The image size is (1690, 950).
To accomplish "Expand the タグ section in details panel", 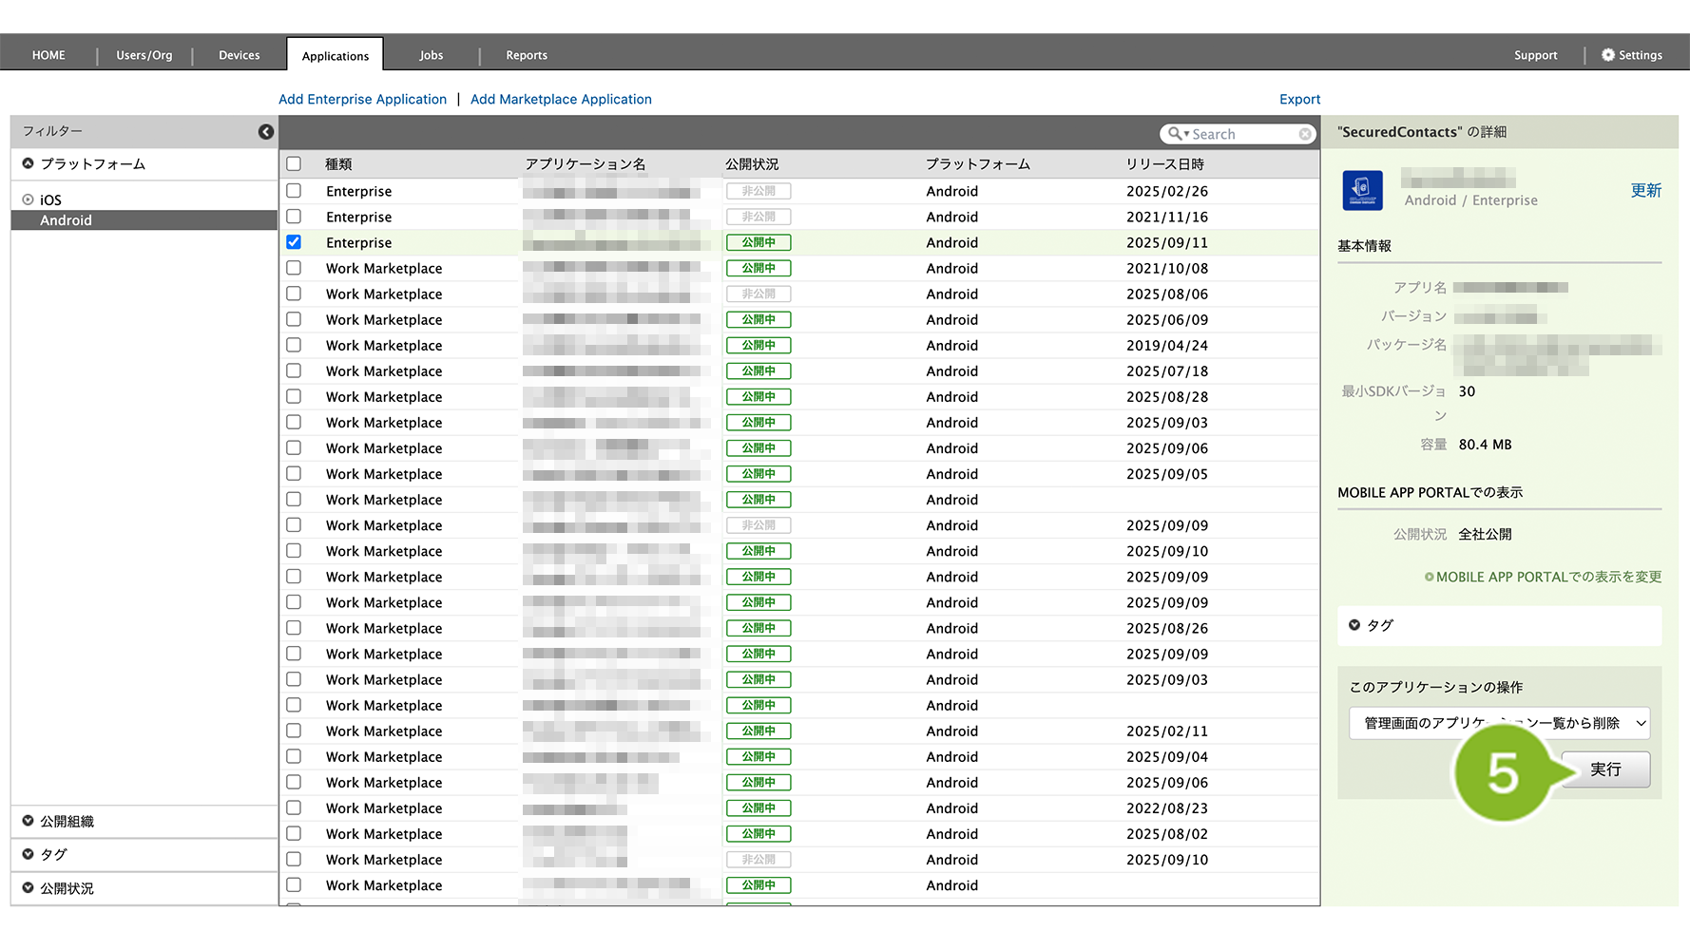I will point(1354,625).
